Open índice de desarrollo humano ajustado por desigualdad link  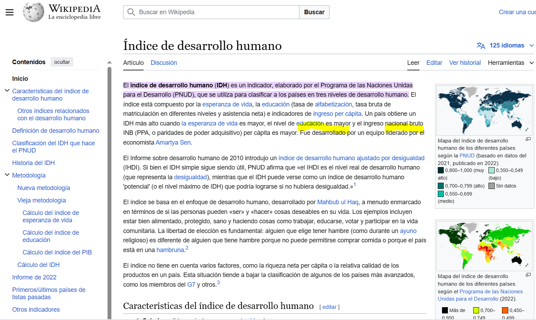pyautogui.click(x=351, y=158)
